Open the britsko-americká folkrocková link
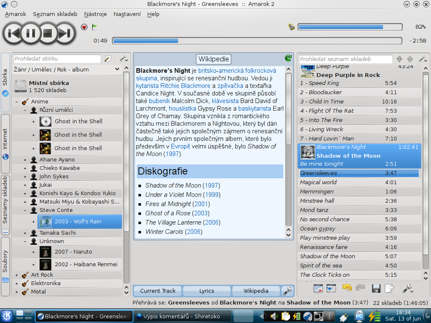The width and height of the screenshot is (431, 323). 237,71
